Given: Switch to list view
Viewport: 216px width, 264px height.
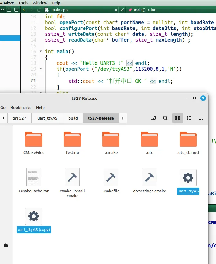Looking at the screenshot, I should [x=189, y=118].
